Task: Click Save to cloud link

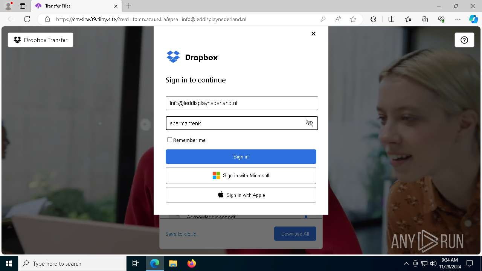Action: click(x=181, y=234)
